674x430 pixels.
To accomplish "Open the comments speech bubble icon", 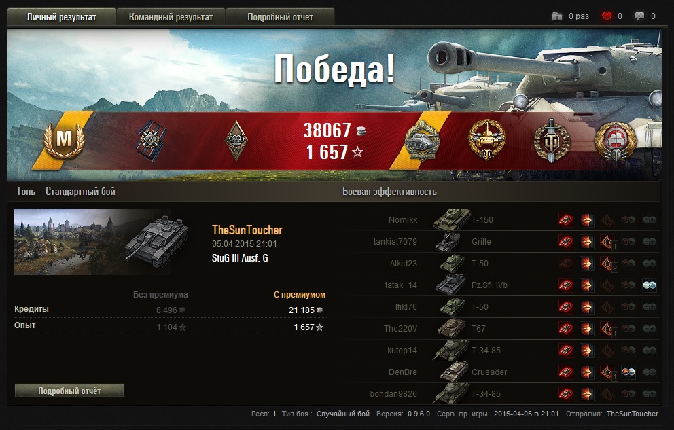I will coord(639,16).
